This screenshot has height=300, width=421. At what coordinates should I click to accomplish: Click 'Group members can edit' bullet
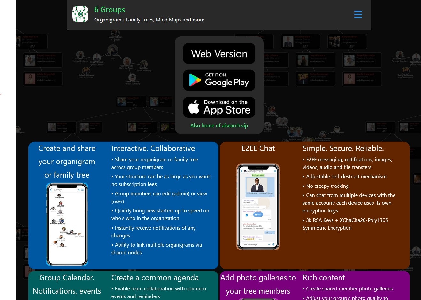pos(159,198)
